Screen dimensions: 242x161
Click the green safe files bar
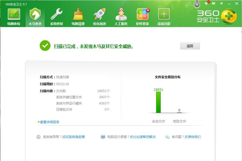[x=158, y=102]
